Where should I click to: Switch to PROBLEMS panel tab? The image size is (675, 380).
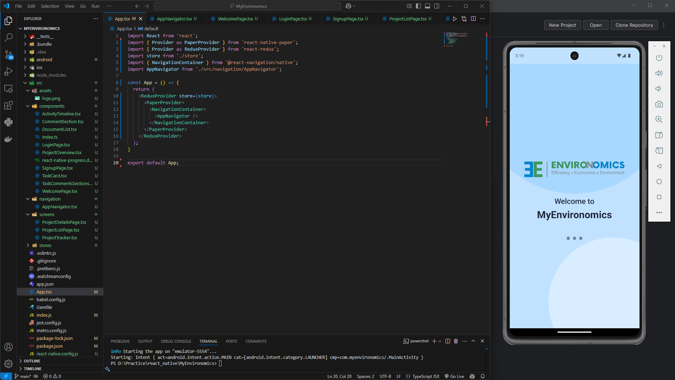tap(120, 341)
